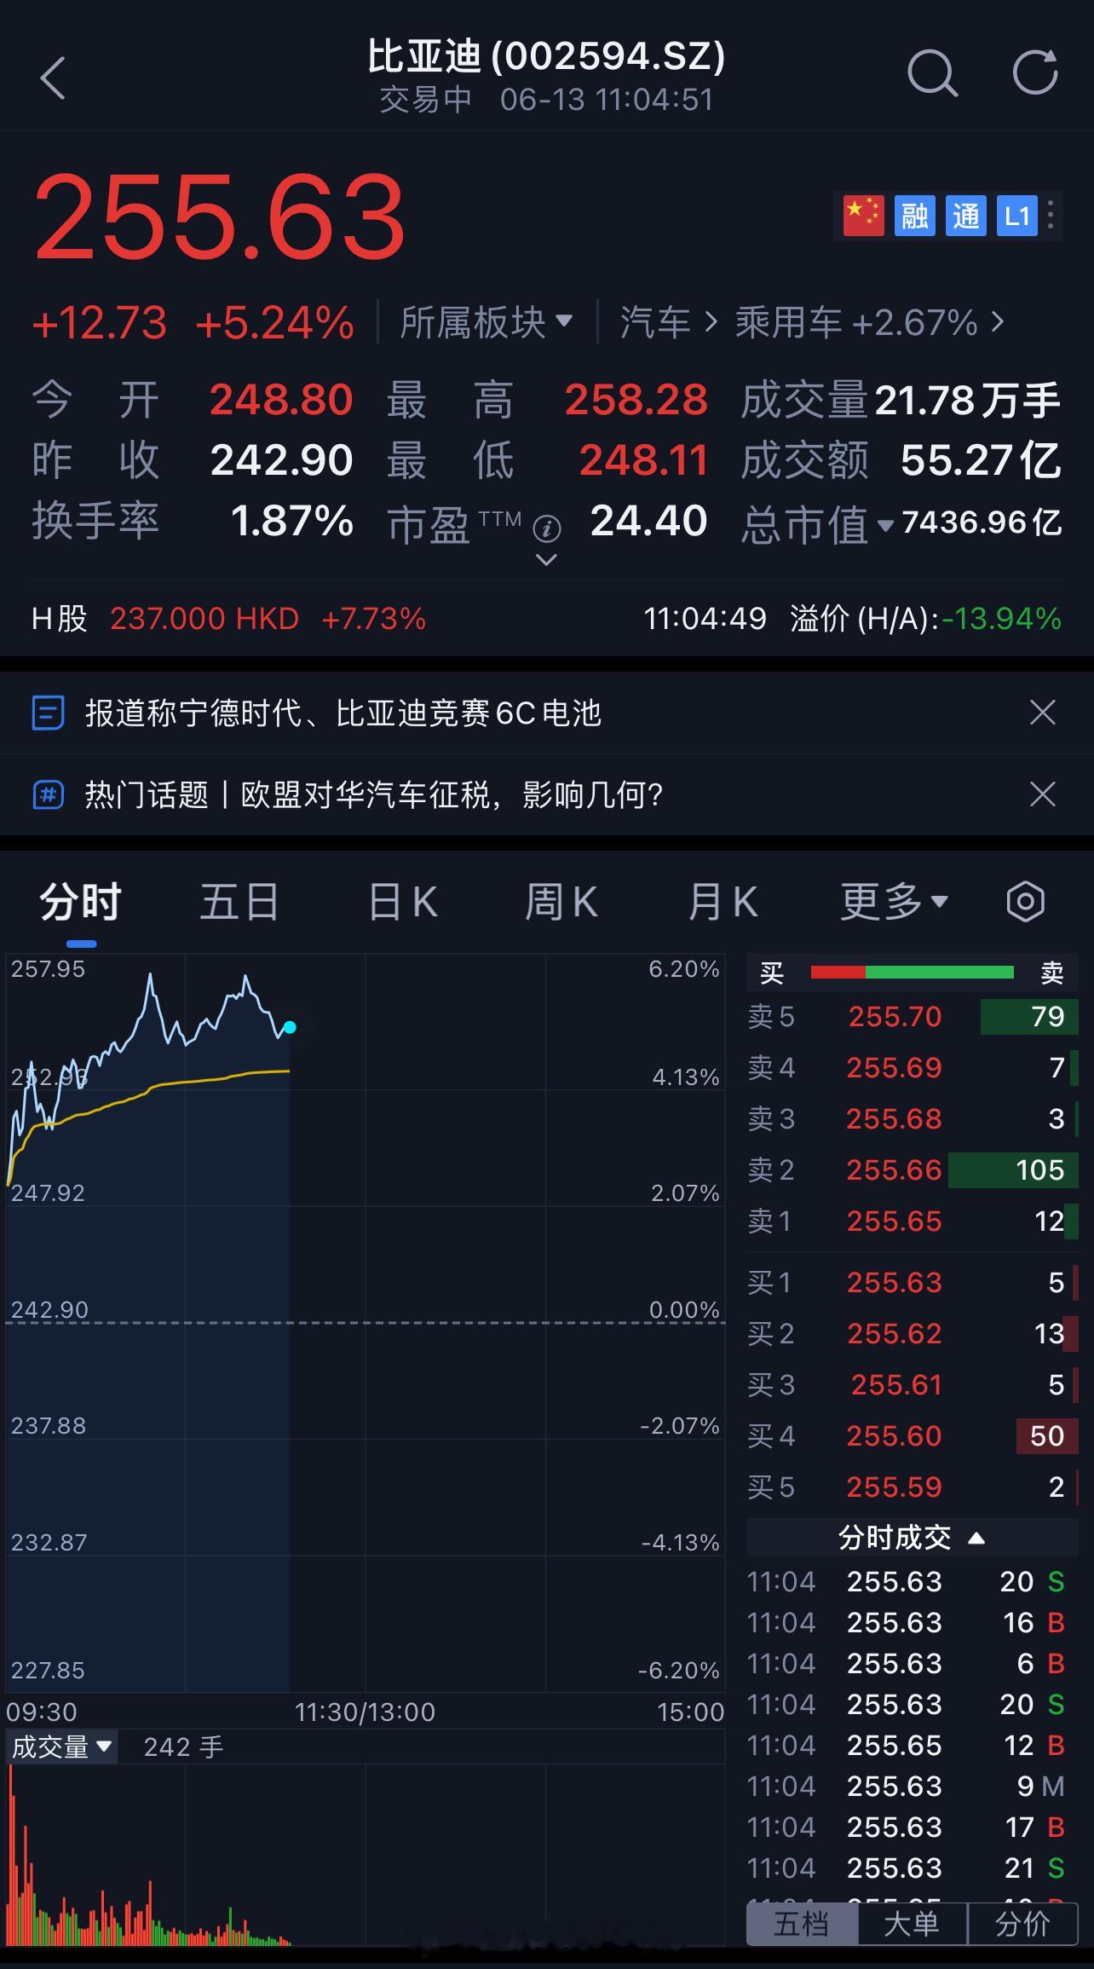Tap the 最高 258.28 value

pyautogui.click(x=636, y=400)
